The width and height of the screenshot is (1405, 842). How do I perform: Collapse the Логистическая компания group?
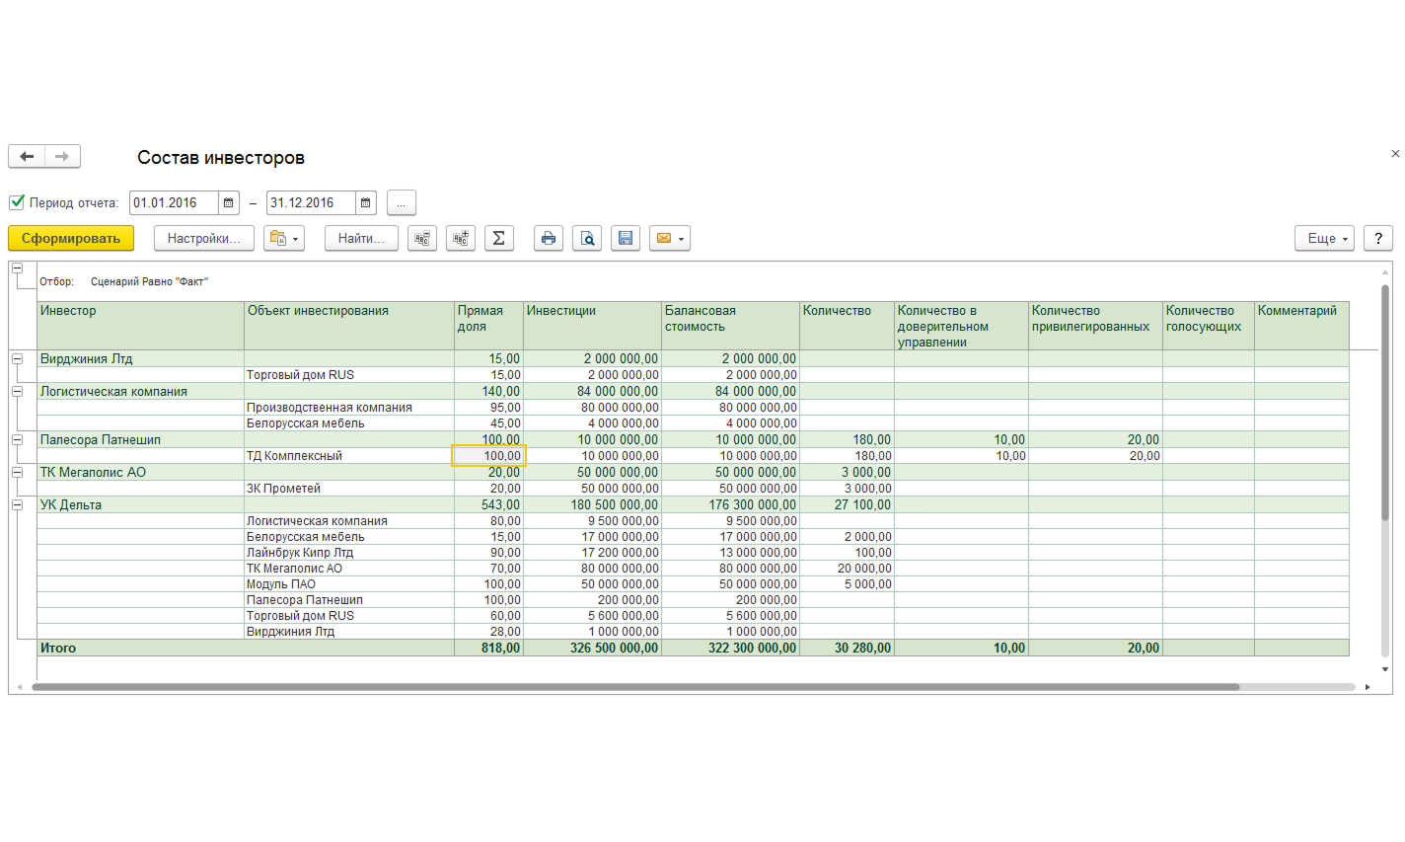click(17, 391)
